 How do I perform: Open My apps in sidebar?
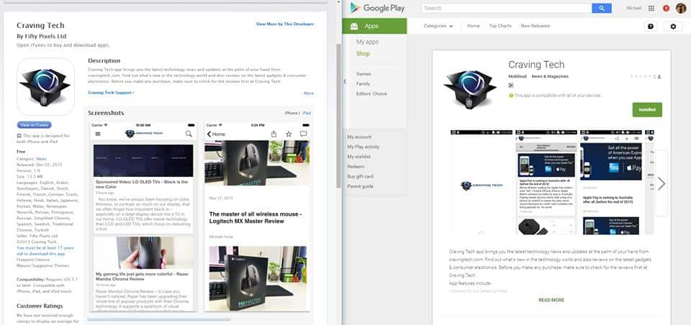coord(367,42)
